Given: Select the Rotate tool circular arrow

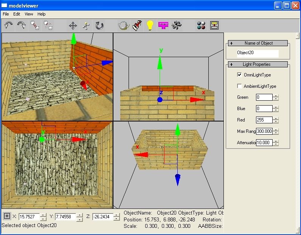Looking at the screenshot, I should tap(99, 25).
